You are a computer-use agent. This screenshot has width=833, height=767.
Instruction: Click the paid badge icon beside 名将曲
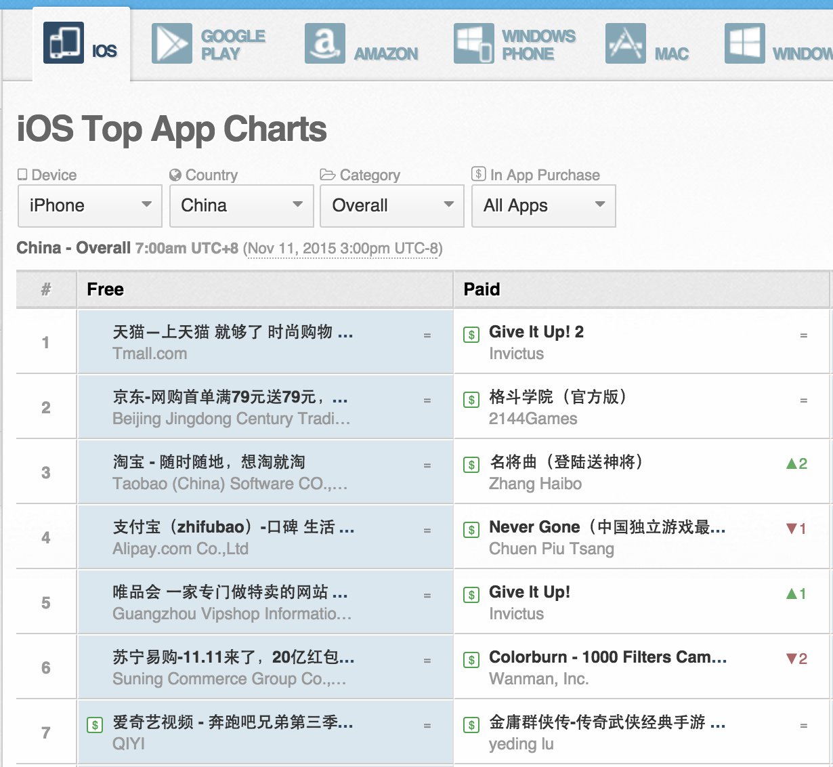coord(471,465)
